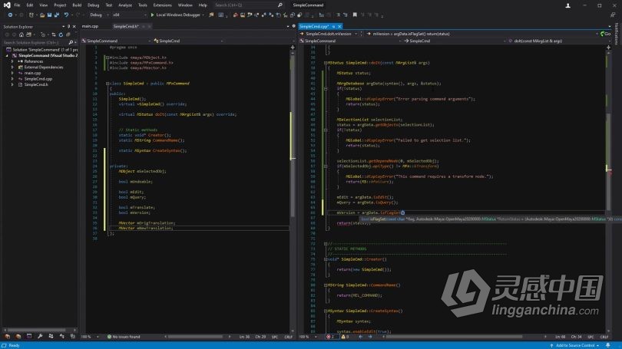Click the previous issue arrow

point(360,337)
